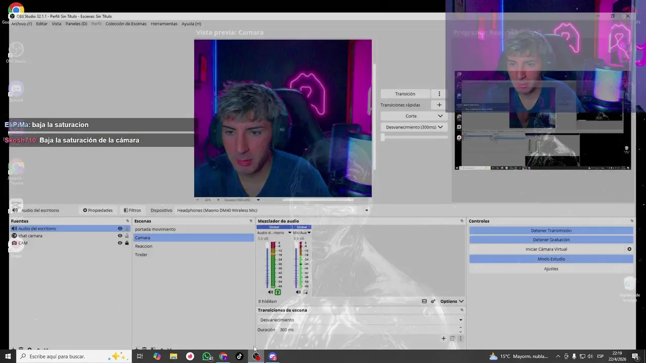Remove the current scene transition

(x=452, y=338)
